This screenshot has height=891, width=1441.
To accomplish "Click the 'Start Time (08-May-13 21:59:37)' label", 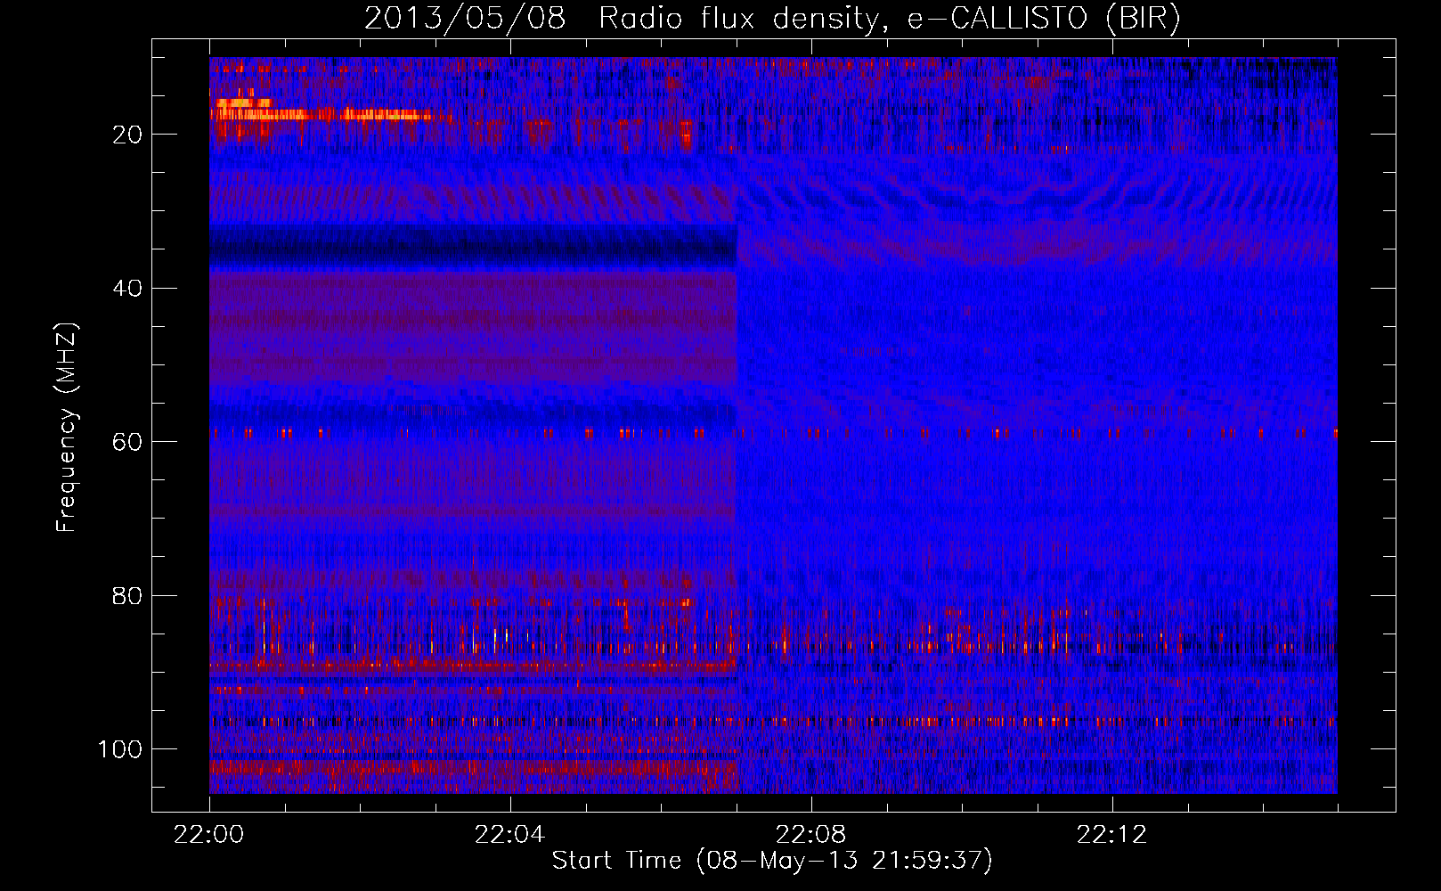I will [x=772, y=861].
